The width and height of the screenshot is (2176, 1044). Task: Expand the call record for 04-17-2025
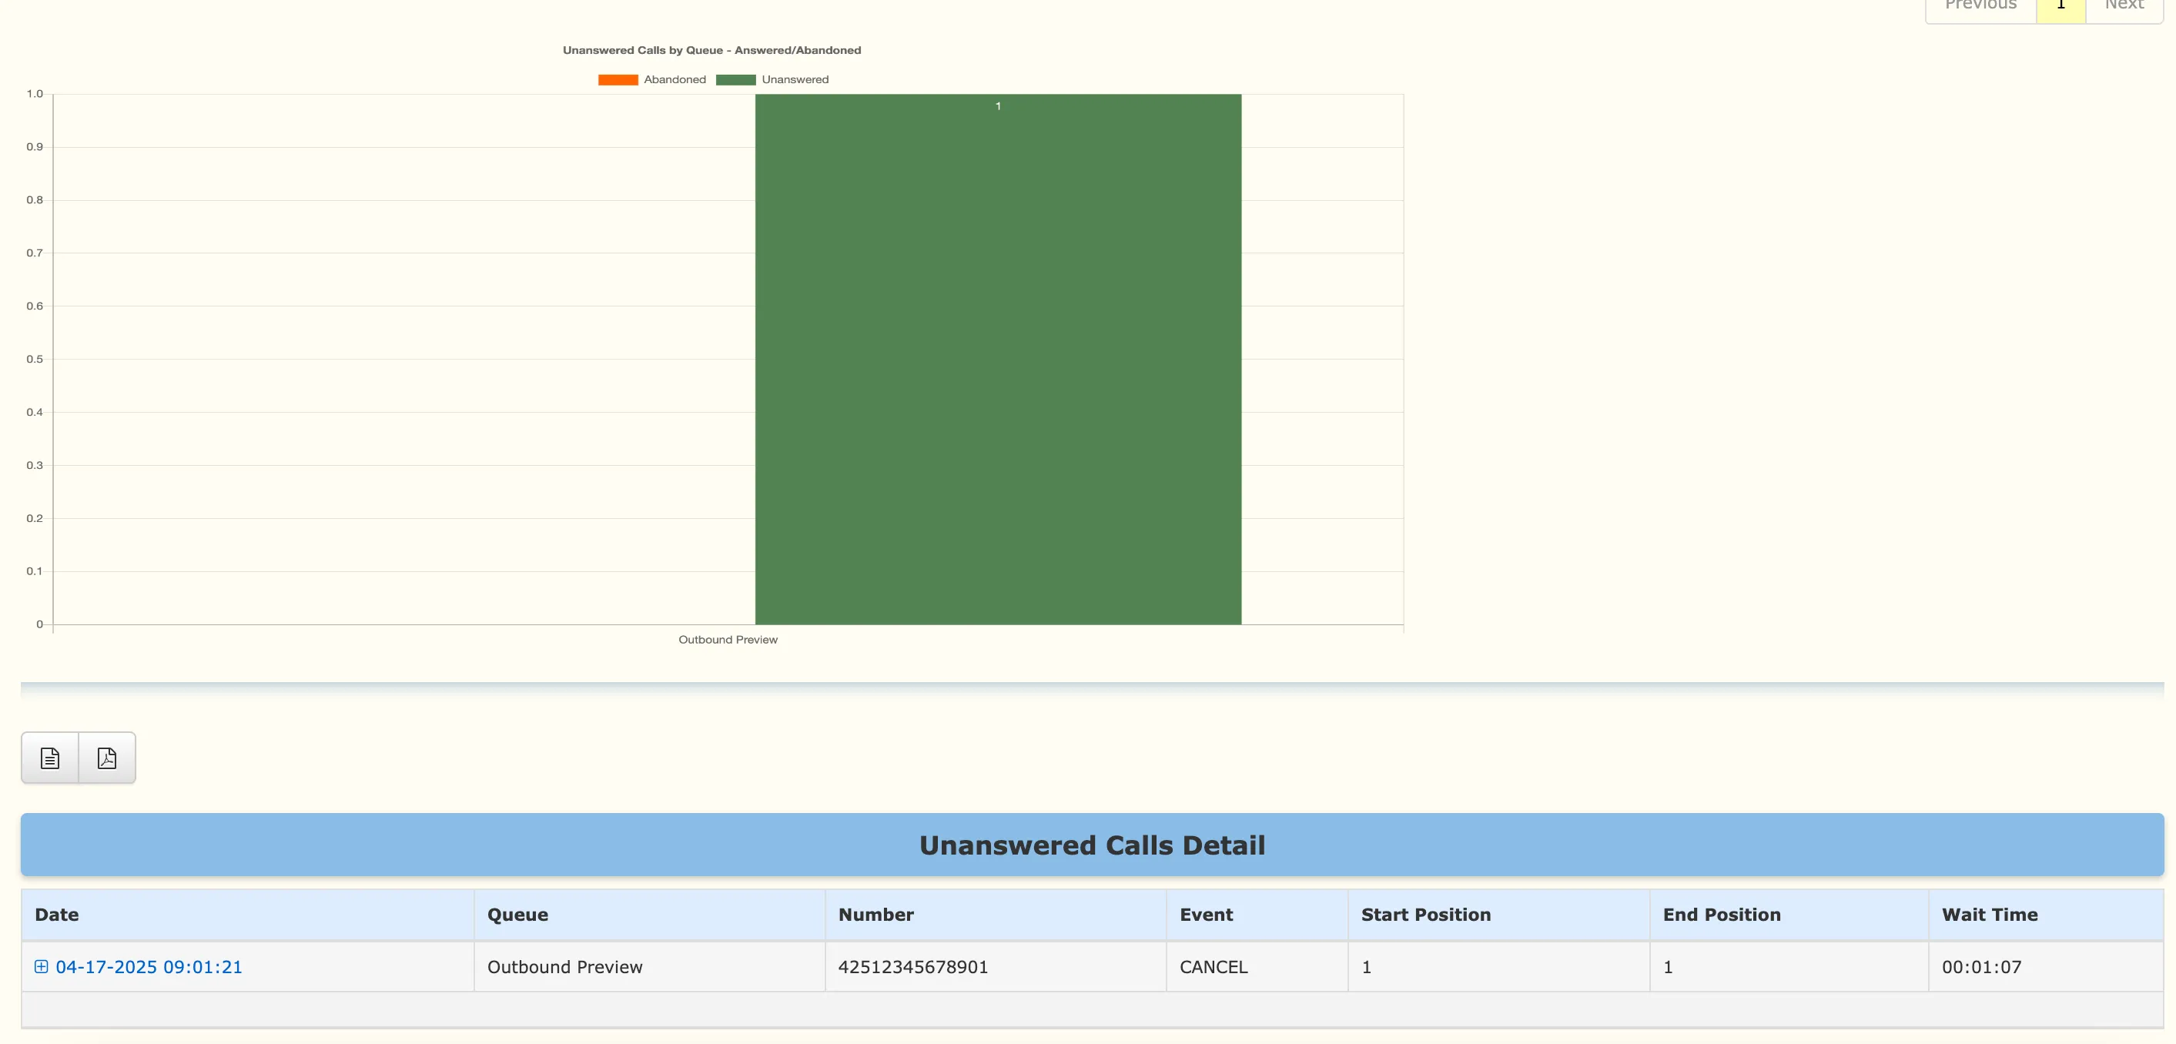pyautogui.click(x=41, y=967)
